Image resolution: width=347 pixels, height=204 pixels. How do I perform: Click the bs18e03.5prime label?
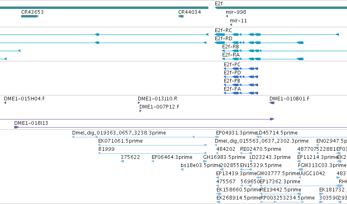[201, 166]
